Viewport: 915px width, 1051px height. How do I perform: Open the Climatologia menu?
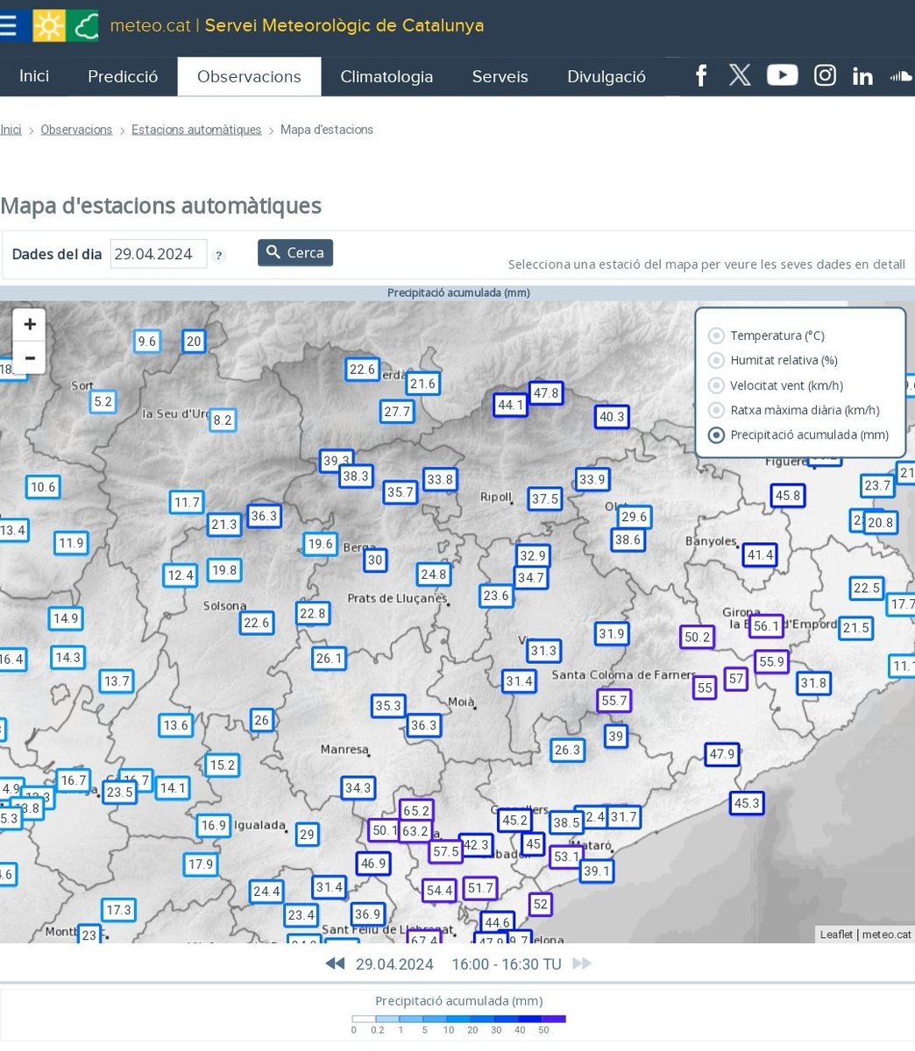click(387, 76)
